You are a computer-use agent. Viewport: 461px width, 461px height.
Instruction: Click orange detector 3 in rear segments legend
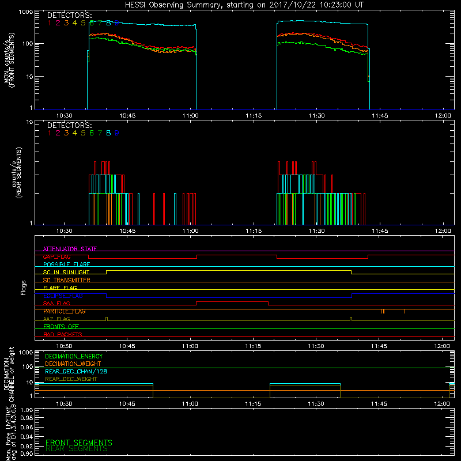point(66,133)
